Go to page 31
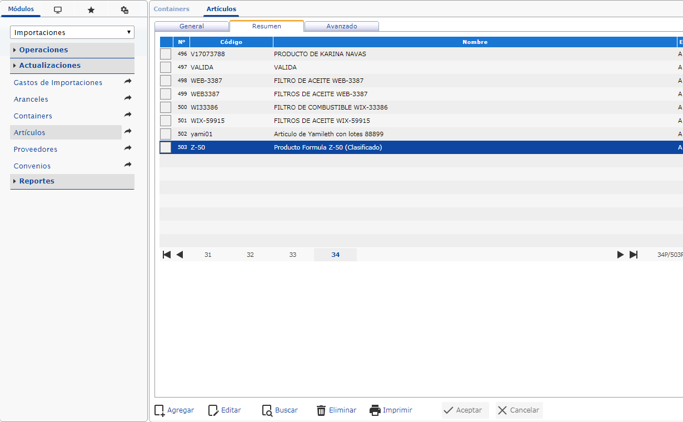683x422 pixels. tap(208, 255)
